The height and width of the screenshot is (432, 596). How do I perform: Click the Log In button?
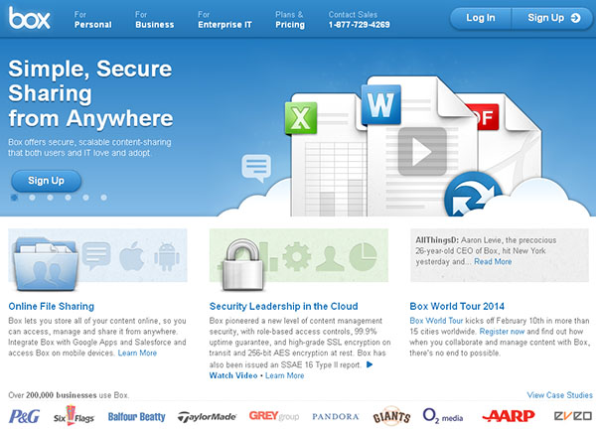point(481,18)
